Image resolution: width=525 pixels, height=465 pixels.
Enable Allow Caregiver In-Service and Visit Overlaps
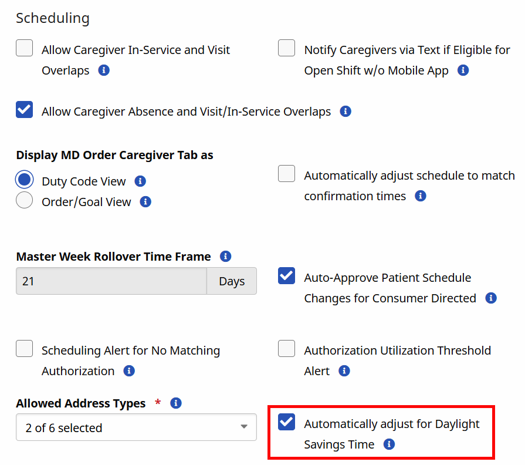[25, 49]
